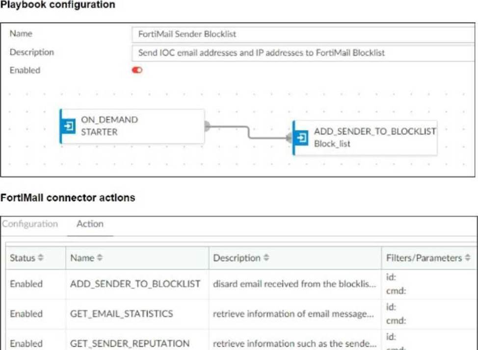
Task: Click the ON_DEMAND STARTER output connector dot
Action: 207,126
